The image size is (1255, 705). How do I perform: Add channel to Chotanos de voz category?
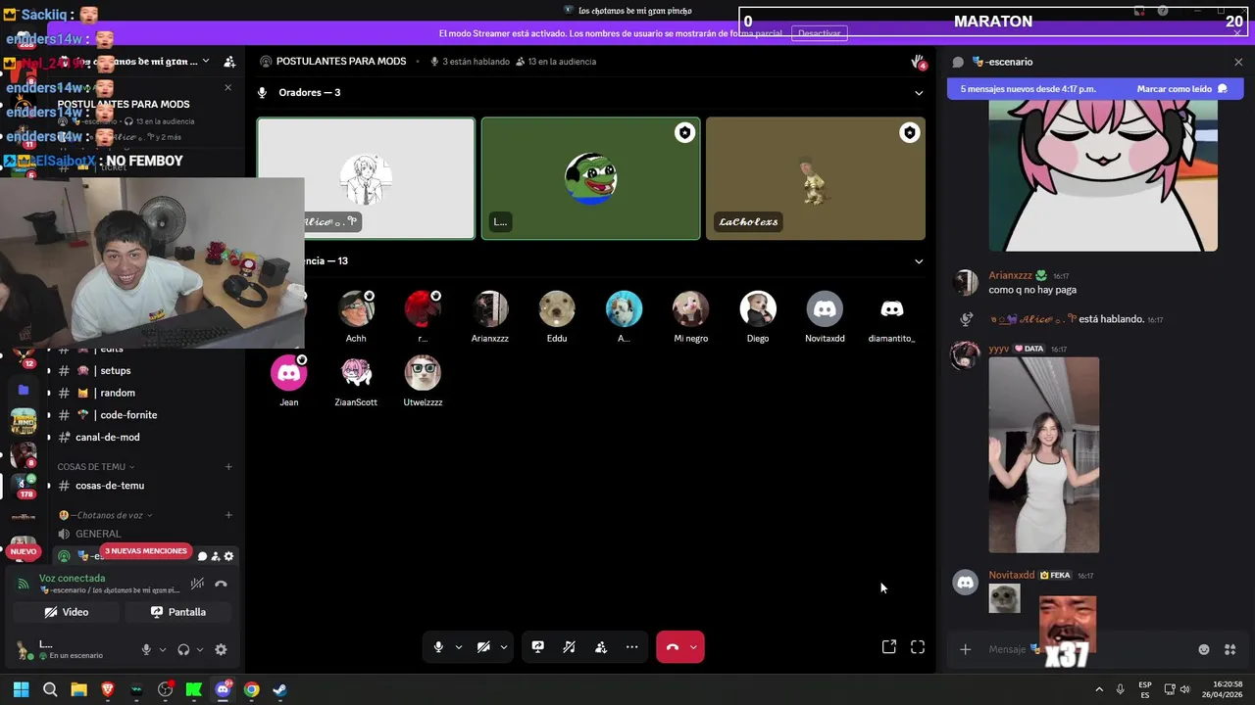coord(228,515)
